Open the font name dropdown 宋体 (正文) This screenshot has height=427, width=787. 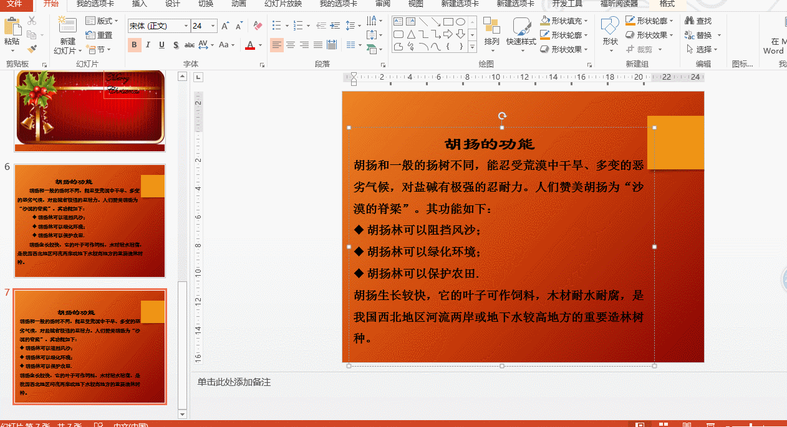pyautogui.click(x=186, y=26)
